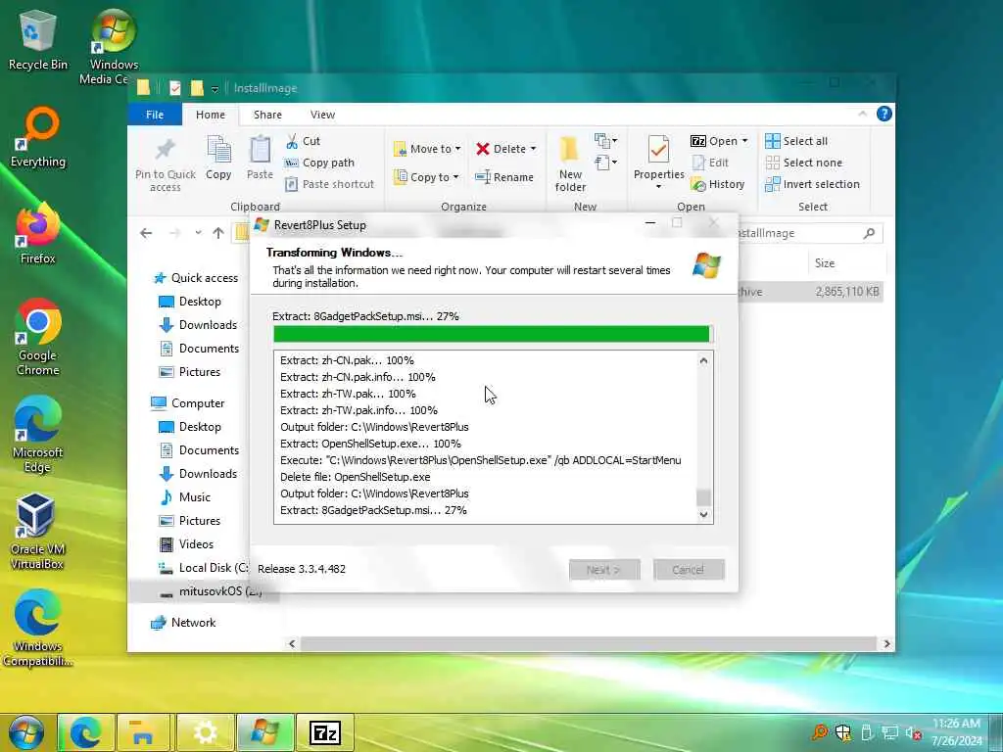Open the New item dropdown

pyautogui.click(x=605, y=141)
